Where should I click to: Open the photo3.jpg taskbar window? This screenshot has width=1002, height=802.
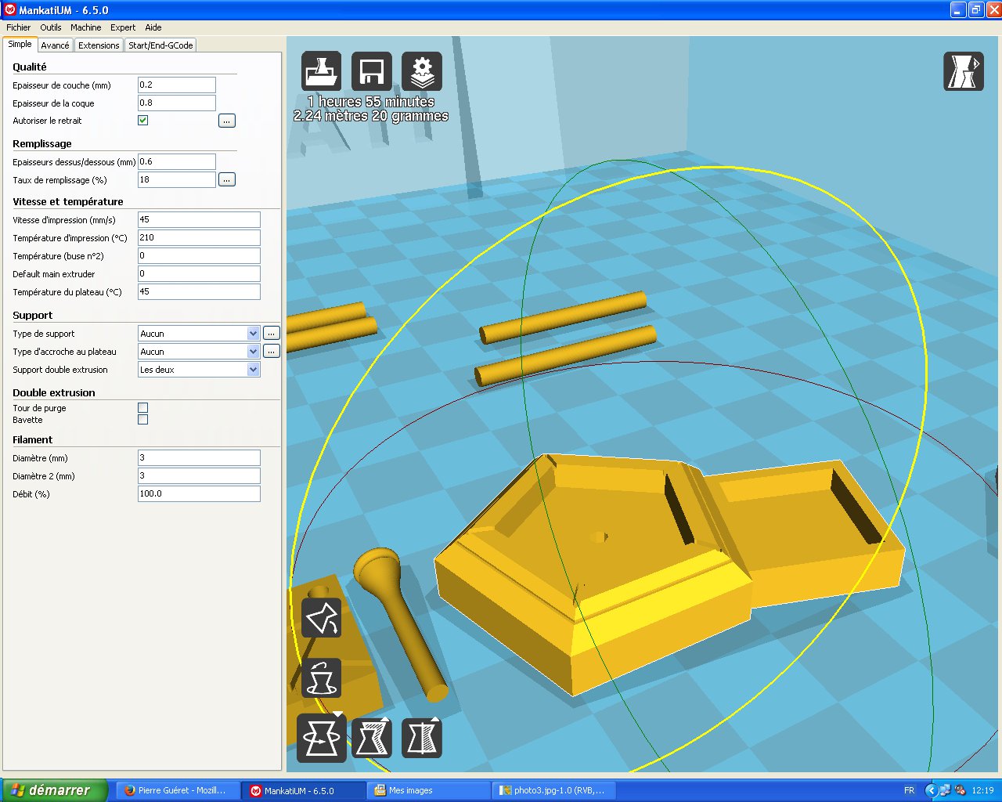554,790
